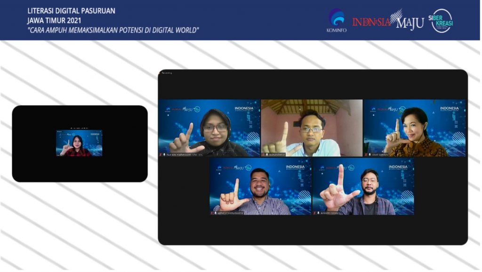Click the "Literasi Digital Pasuruan" header title

[71, 10]
